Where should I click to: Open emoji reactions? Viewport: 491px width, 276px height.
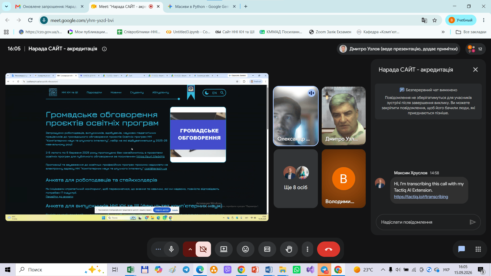(245, 249)
